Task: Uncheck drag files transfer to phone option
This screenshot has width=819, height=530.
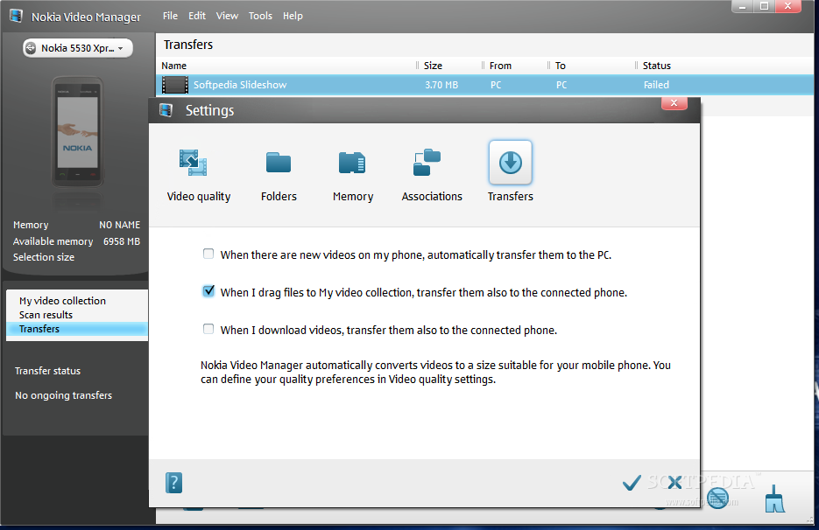Action: pyautogui.click(x=208, y=291)
